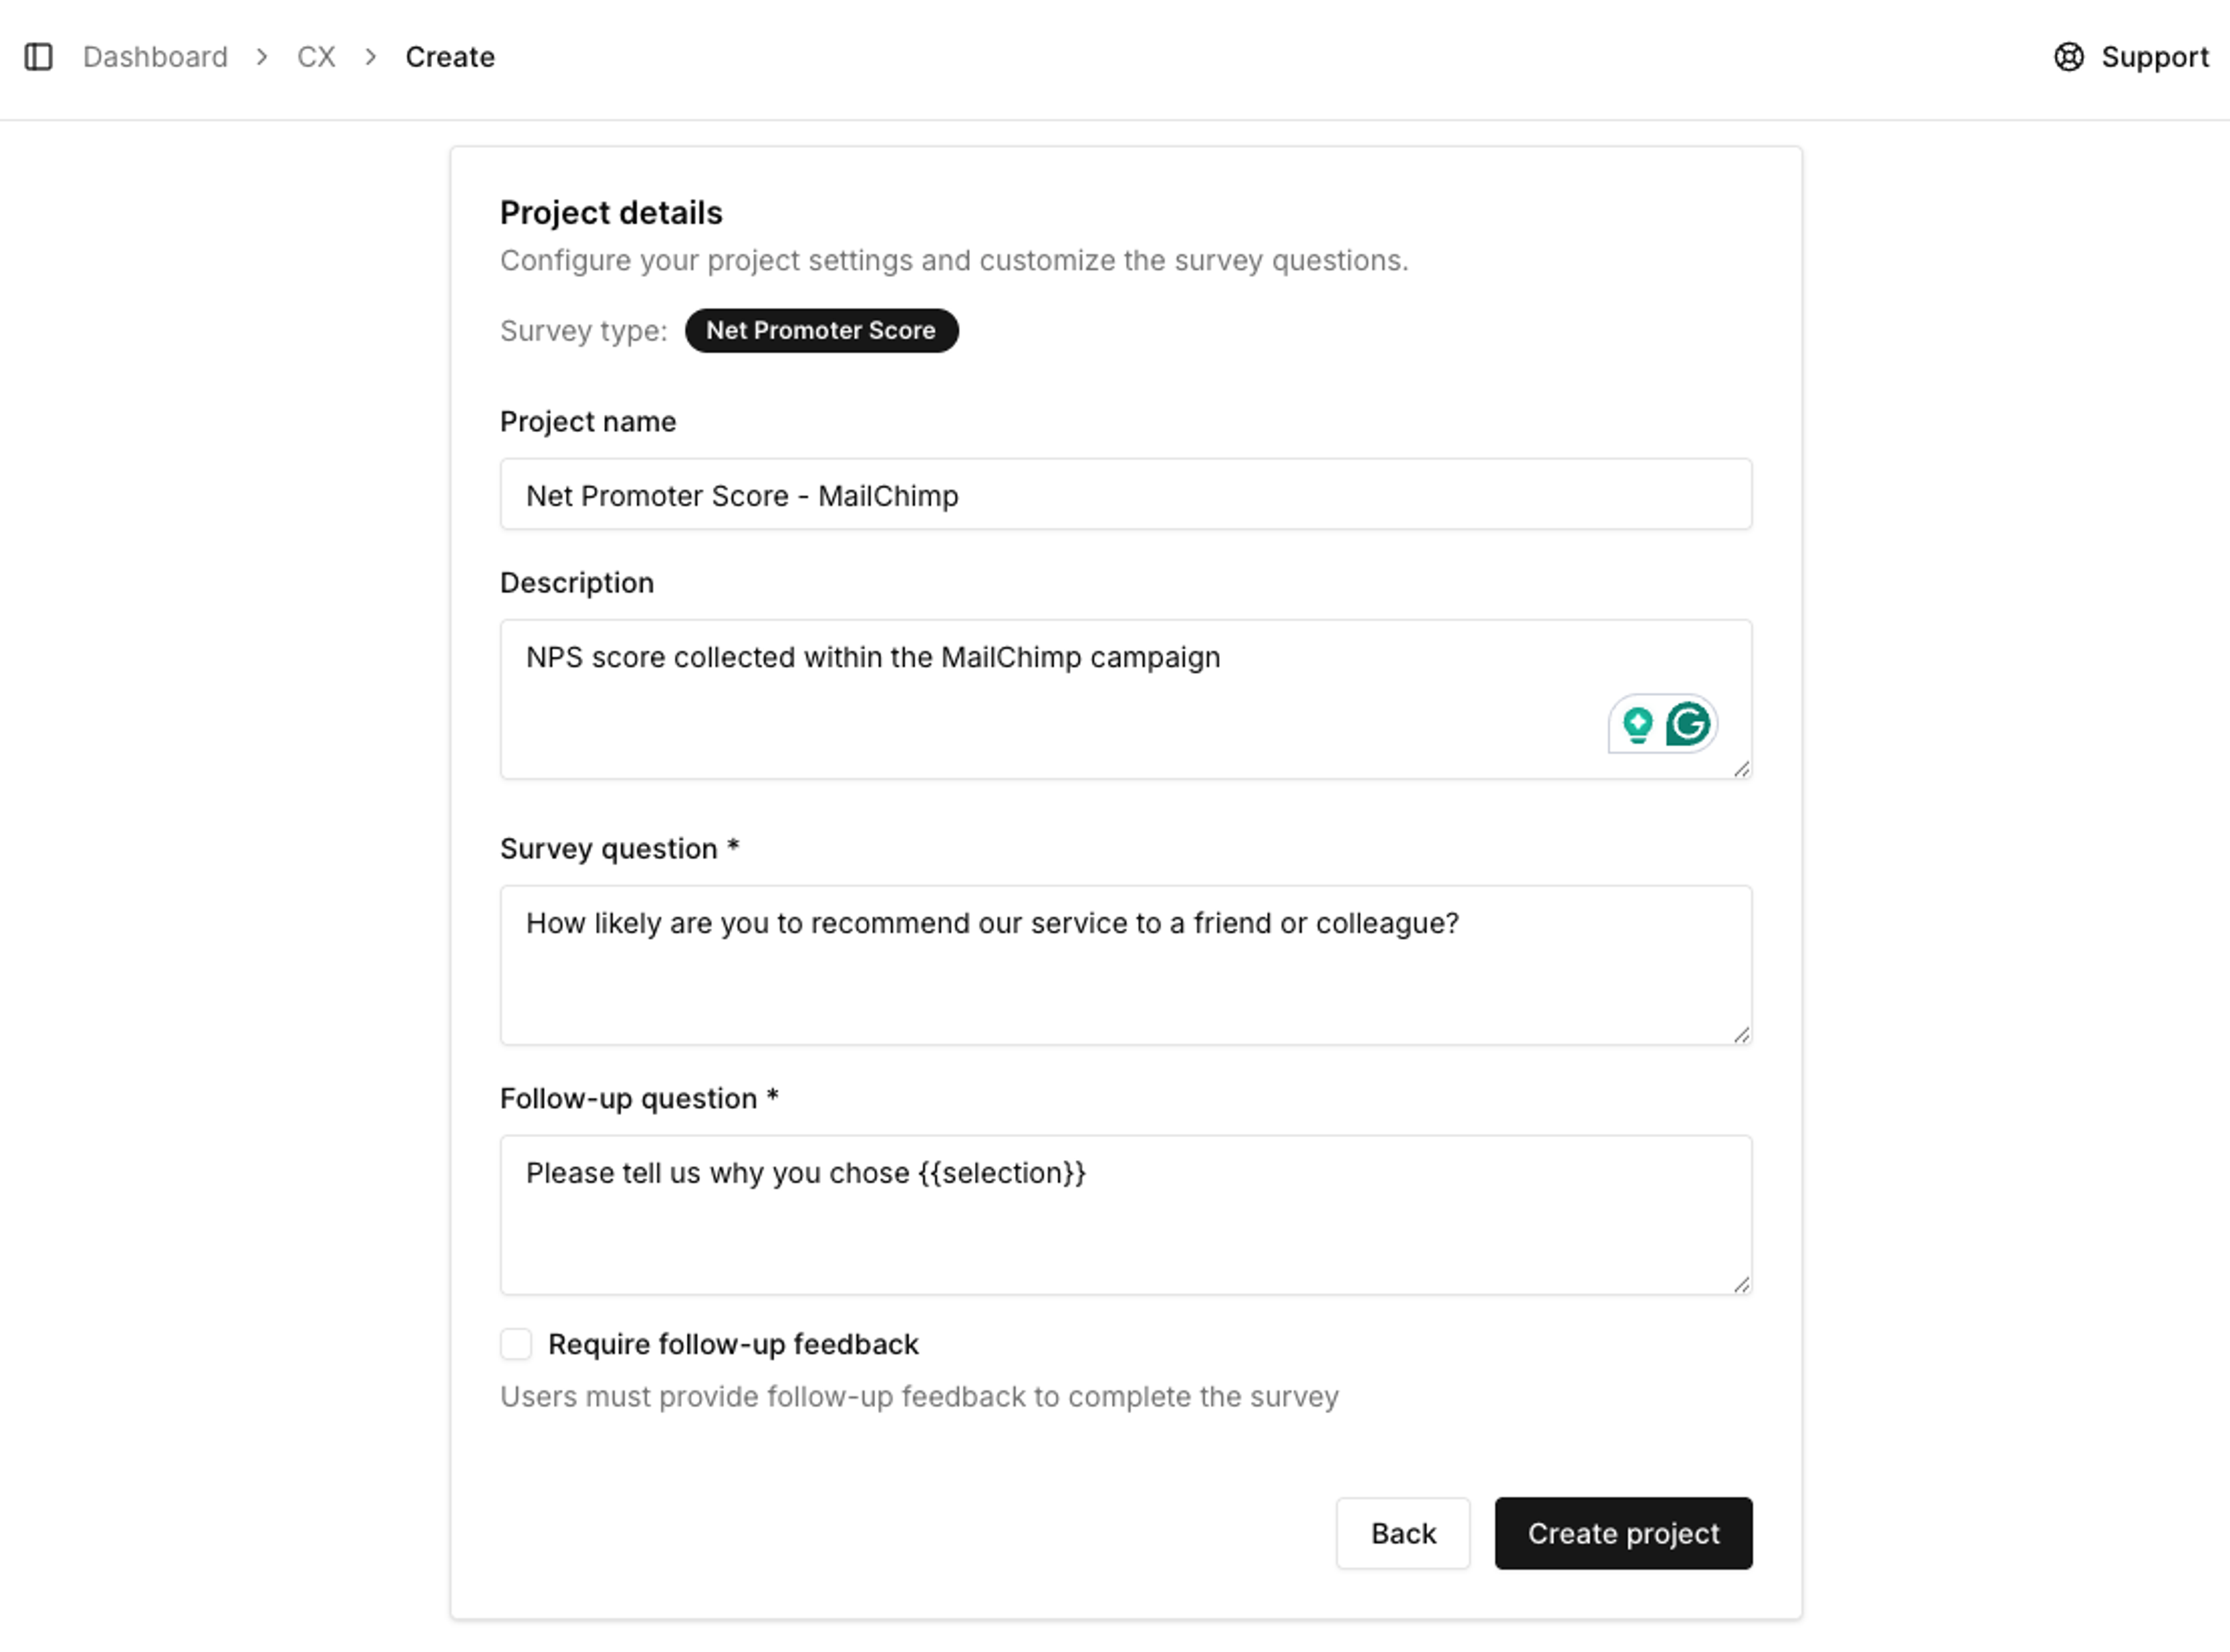
Task: Toggle the sidebar panel icon
Action: tap(38, 57)
